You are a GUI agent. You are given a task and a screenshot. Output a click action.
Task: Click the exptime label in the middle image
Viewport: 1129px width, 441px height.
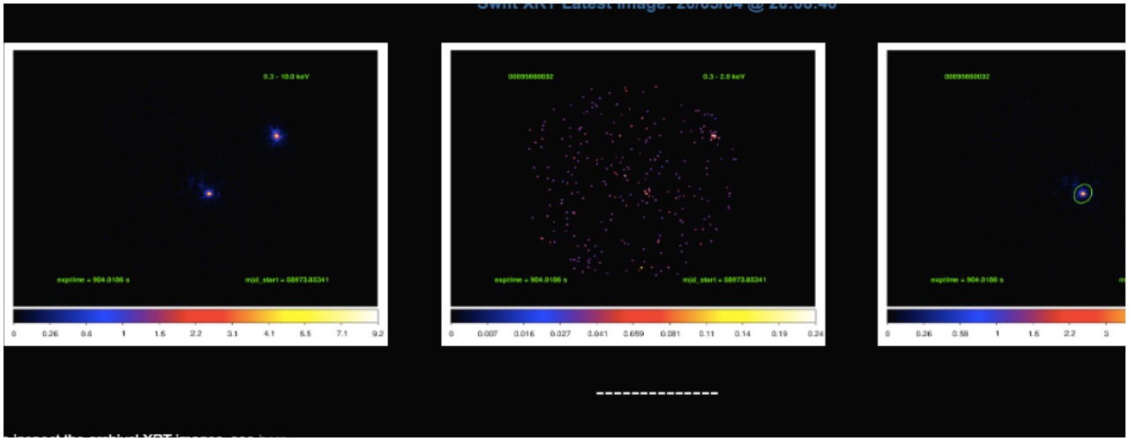point(530,280)
